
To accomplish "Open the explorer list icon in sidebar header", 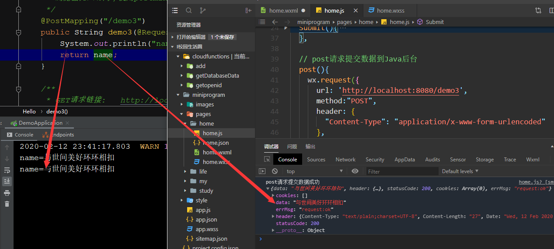I will coord(175,10).
